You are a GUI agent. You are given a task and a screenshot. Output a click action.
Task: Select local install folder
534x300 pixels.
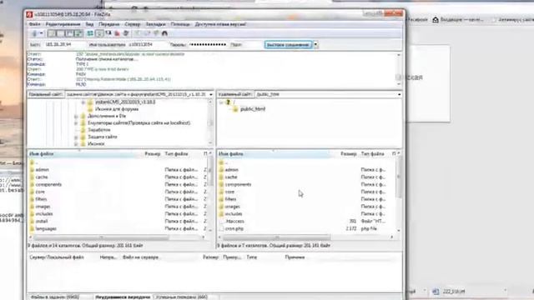(42, 222)
